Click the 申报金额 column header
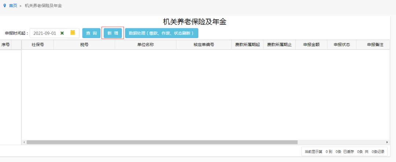 311,45
